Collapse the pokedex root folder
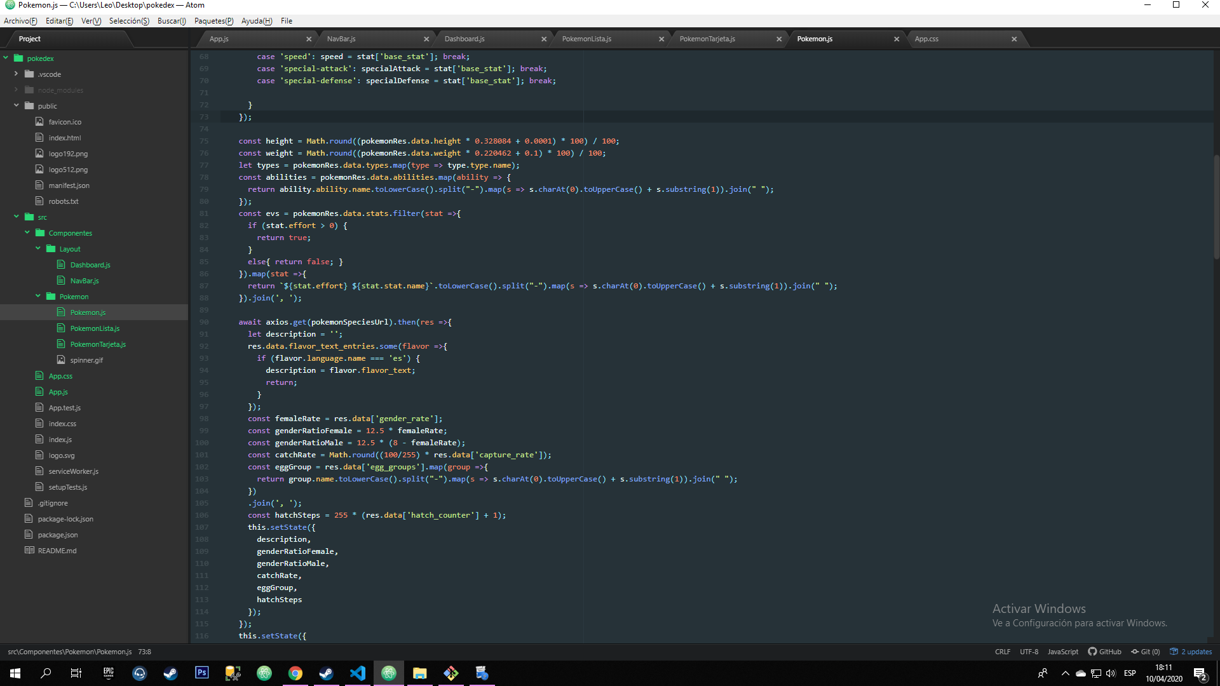1220x686 pixels. [x=6, y=58]
